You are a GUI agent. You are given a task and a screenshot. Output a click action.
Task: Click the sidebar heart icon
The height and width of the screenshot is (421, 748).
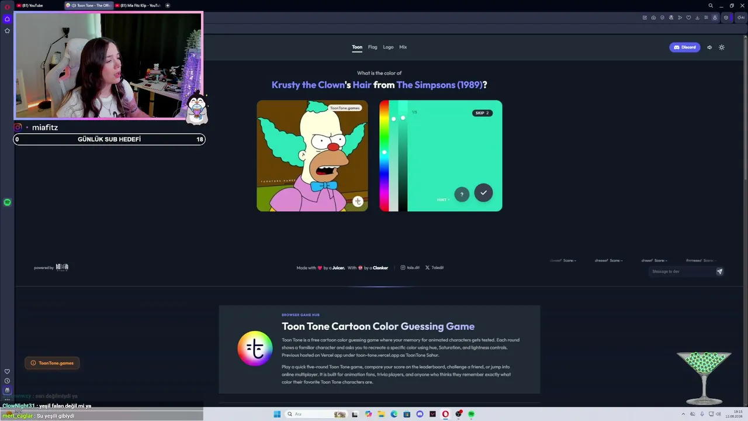(x=7, y=371)
